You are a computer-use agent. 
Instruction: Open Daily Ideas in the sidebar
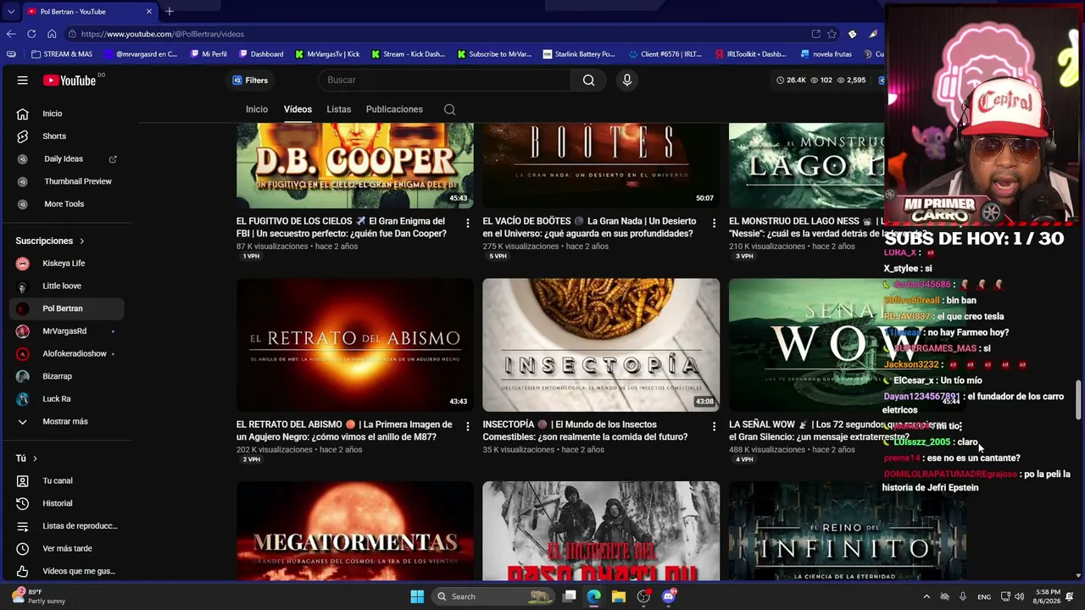pyautogui.click(x=64, y=159)
